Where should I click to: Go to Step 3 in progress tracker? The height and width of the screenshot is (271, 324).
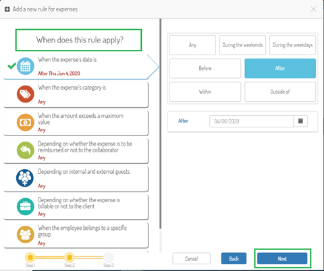(x=109, y=258)
